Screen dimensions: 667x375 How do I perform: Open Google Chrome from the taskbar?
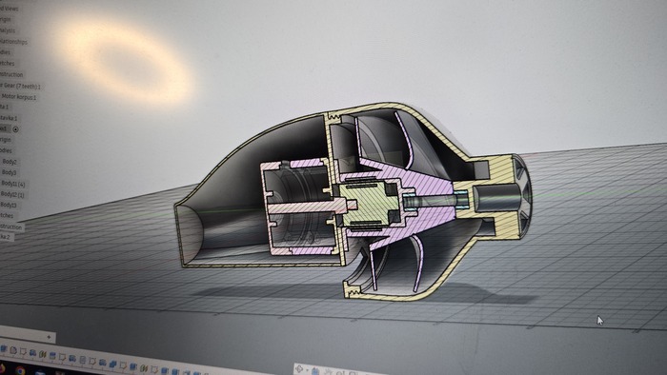[20, 371]
